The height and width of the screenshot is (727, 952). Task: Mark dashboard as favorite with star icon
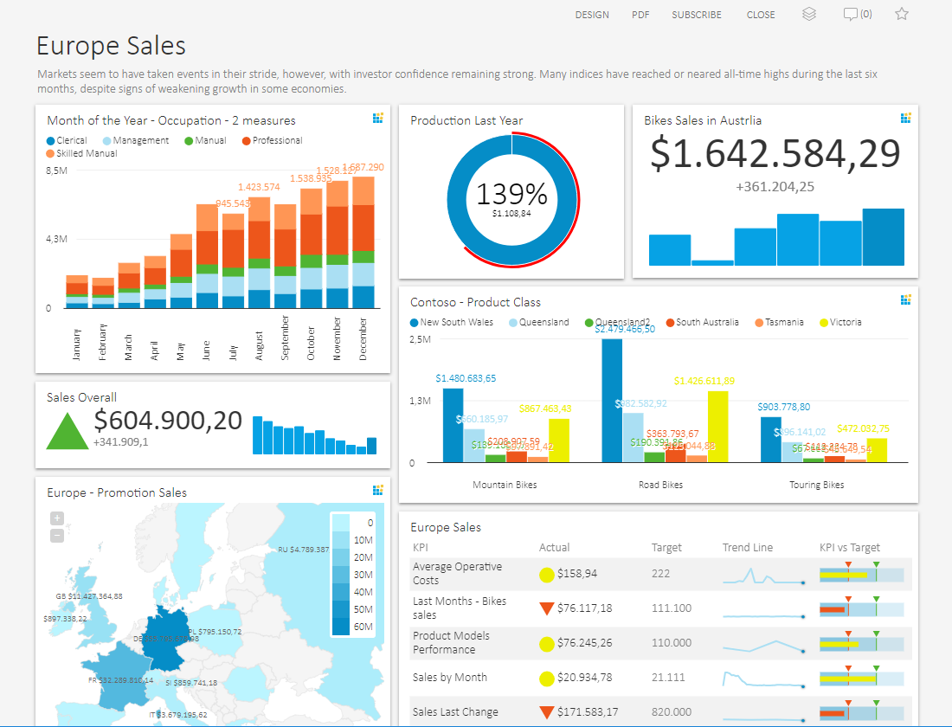pos(902,14)
